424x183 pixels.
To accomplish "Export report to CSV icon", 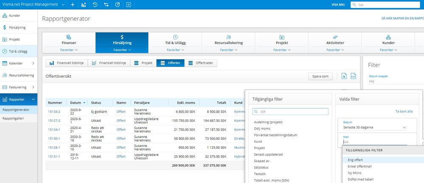I will point(353,76).
